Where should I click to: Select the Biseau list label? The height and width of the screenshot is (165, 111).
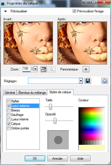(x=16, y=110)
